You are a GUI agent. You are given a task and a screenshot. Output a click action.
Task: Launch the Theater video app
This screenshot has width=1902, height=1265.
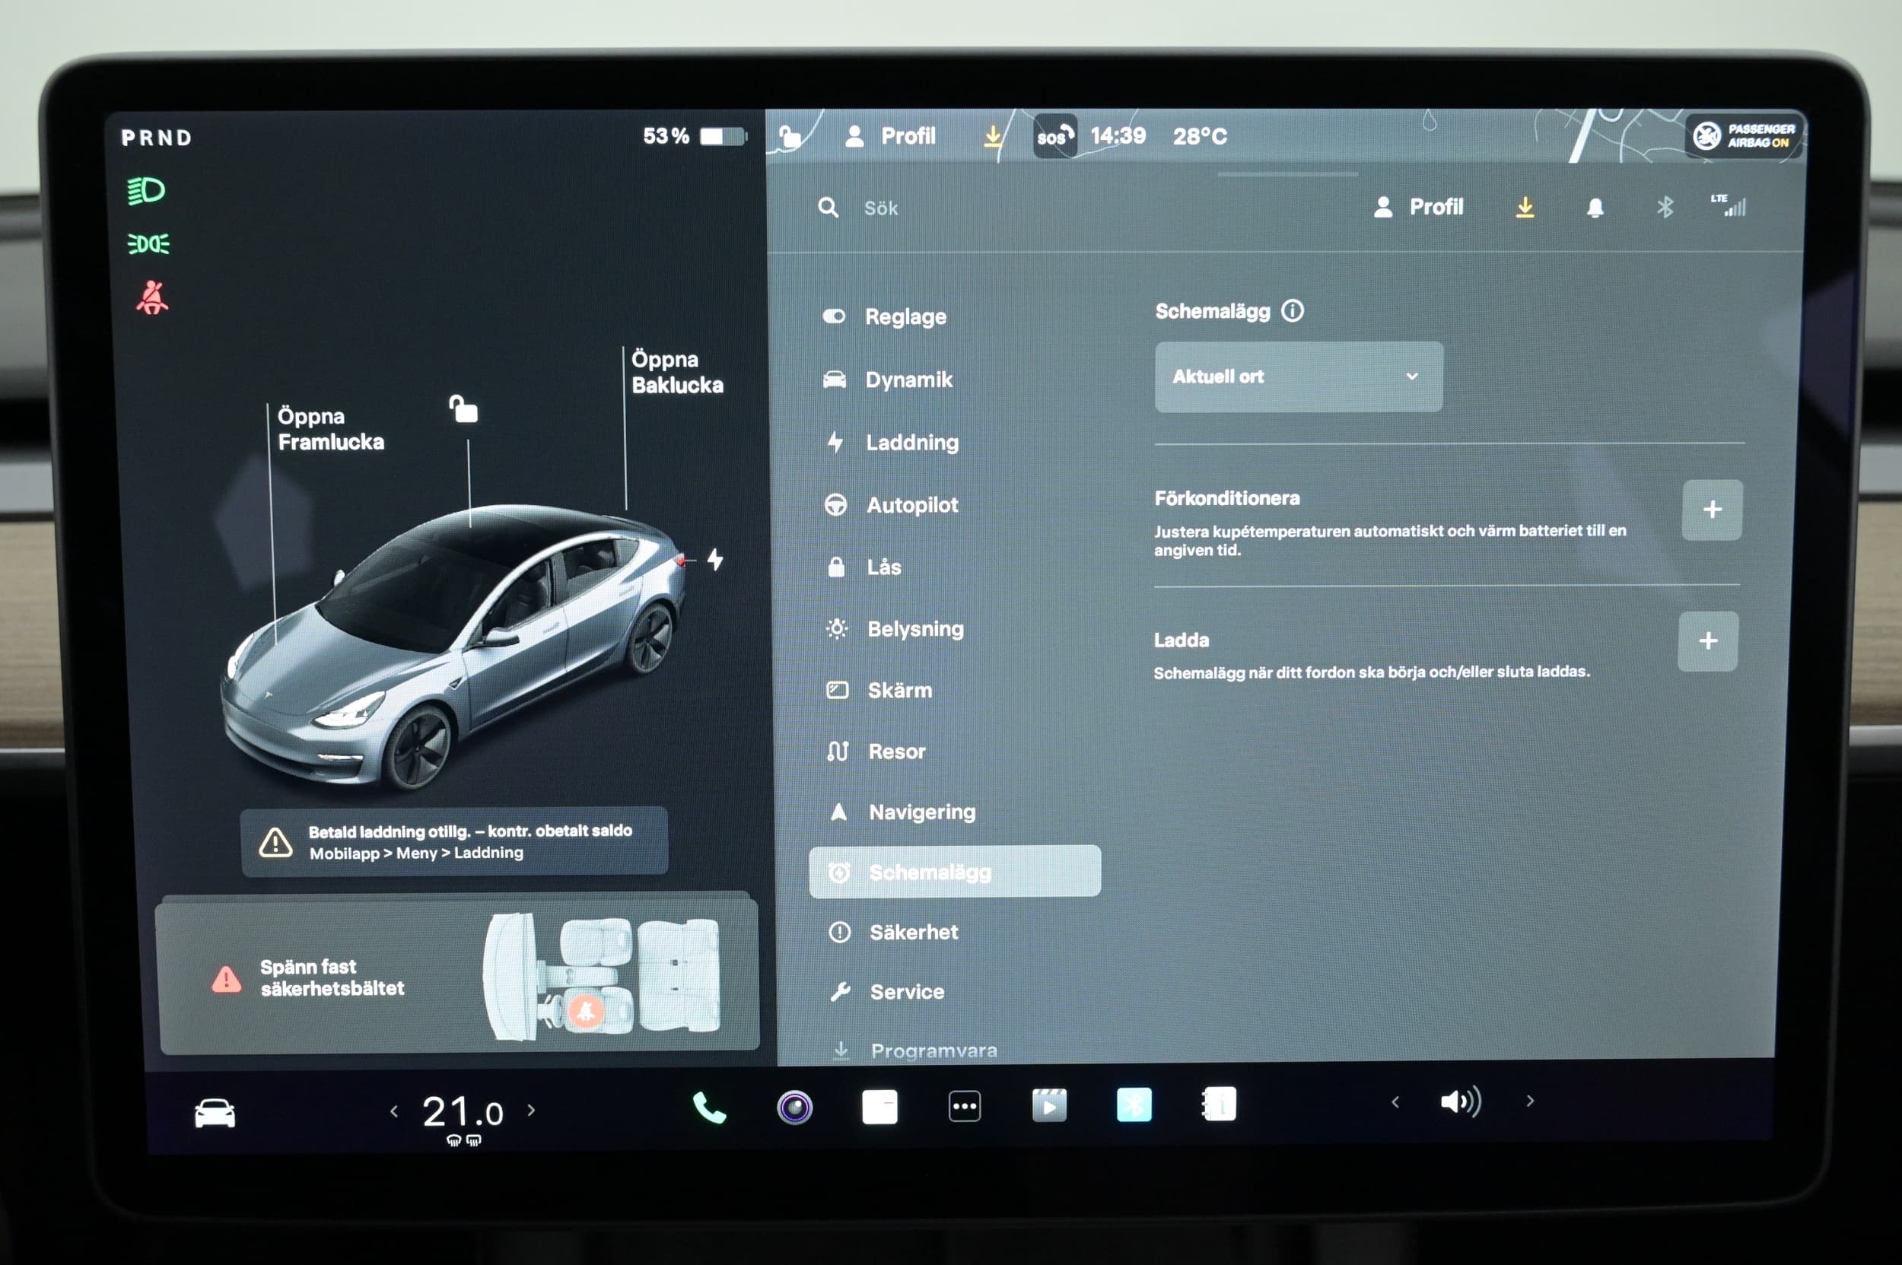pos(1049,1105)
